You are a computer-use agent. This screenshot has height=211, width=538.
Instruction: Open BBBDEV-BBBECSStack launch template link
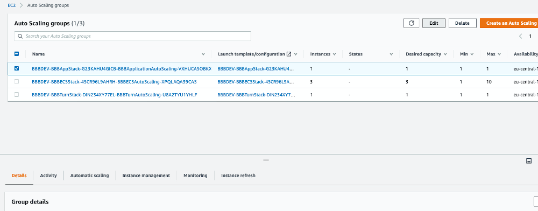[256, 82]
